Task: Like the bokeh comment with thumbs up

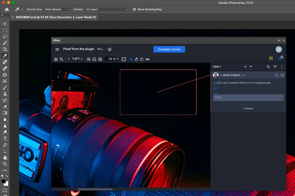Action: 215,88
